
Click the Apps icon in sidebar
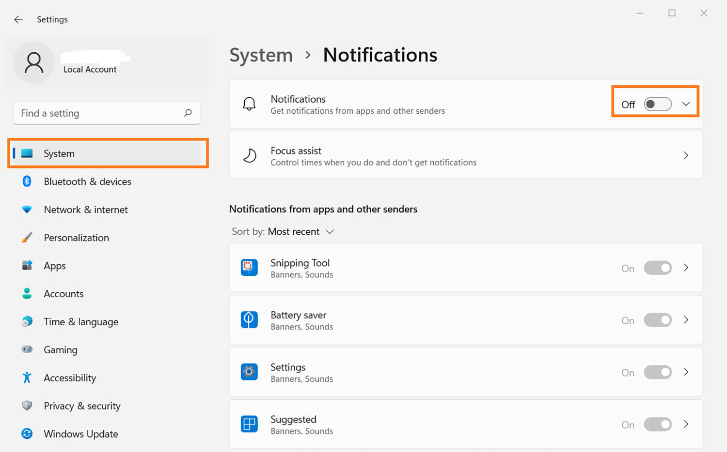click(27, 266)
